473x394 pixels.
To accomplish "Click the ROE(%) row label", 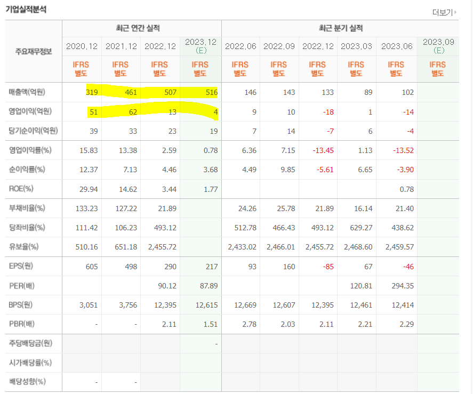I will coord(21,189).
